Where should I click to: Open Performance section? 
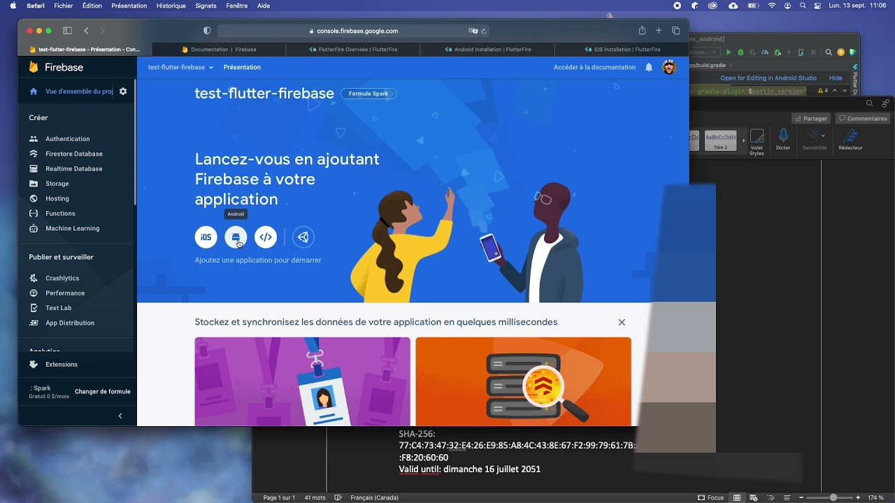[57, 293]
